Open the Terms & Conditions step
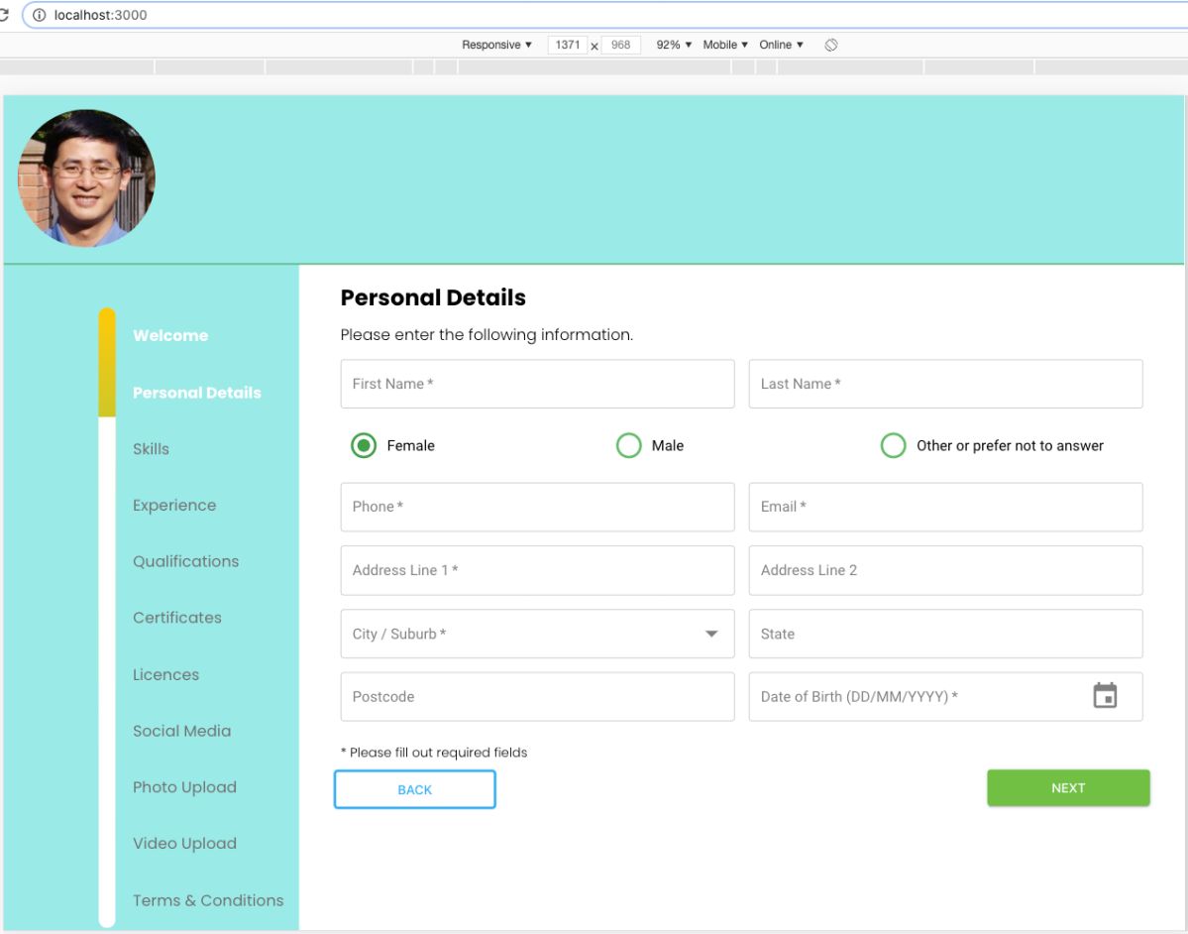 pos(208,900)
